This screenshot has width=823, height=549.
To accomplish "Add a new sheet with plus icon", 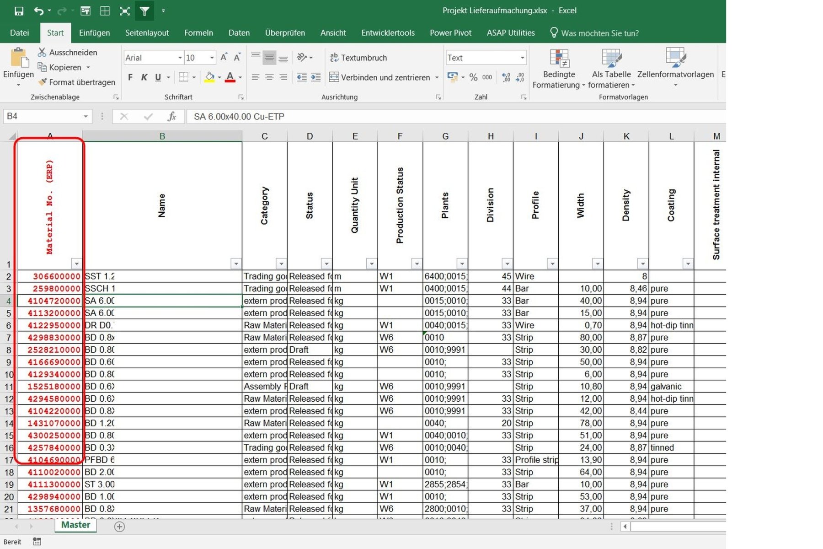I will coord(119,527).
